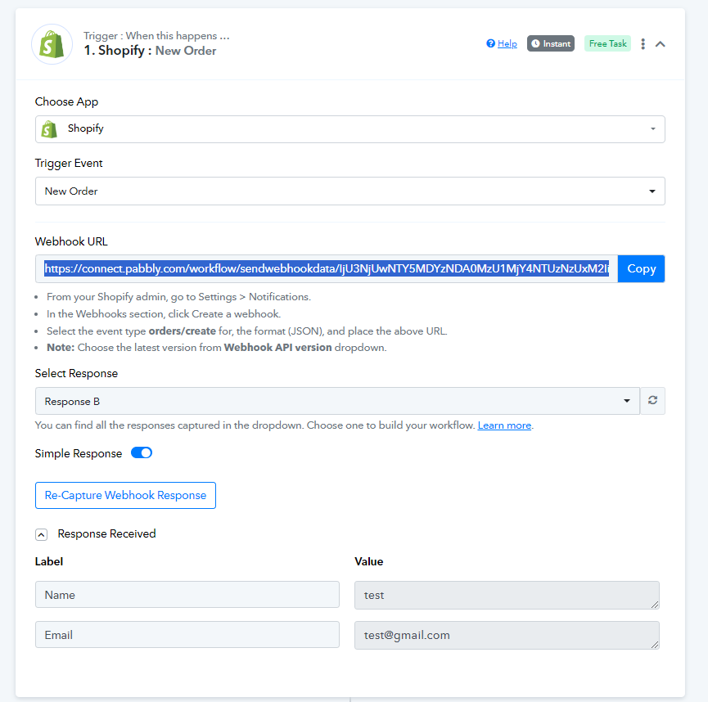
Task: Open the Trigger Event dropdown
Action: click(x=350, y=191)
